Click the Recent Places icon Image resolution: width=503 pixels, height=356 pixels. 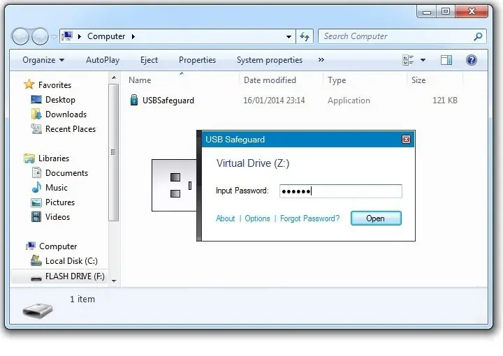[x=36, y=129]
